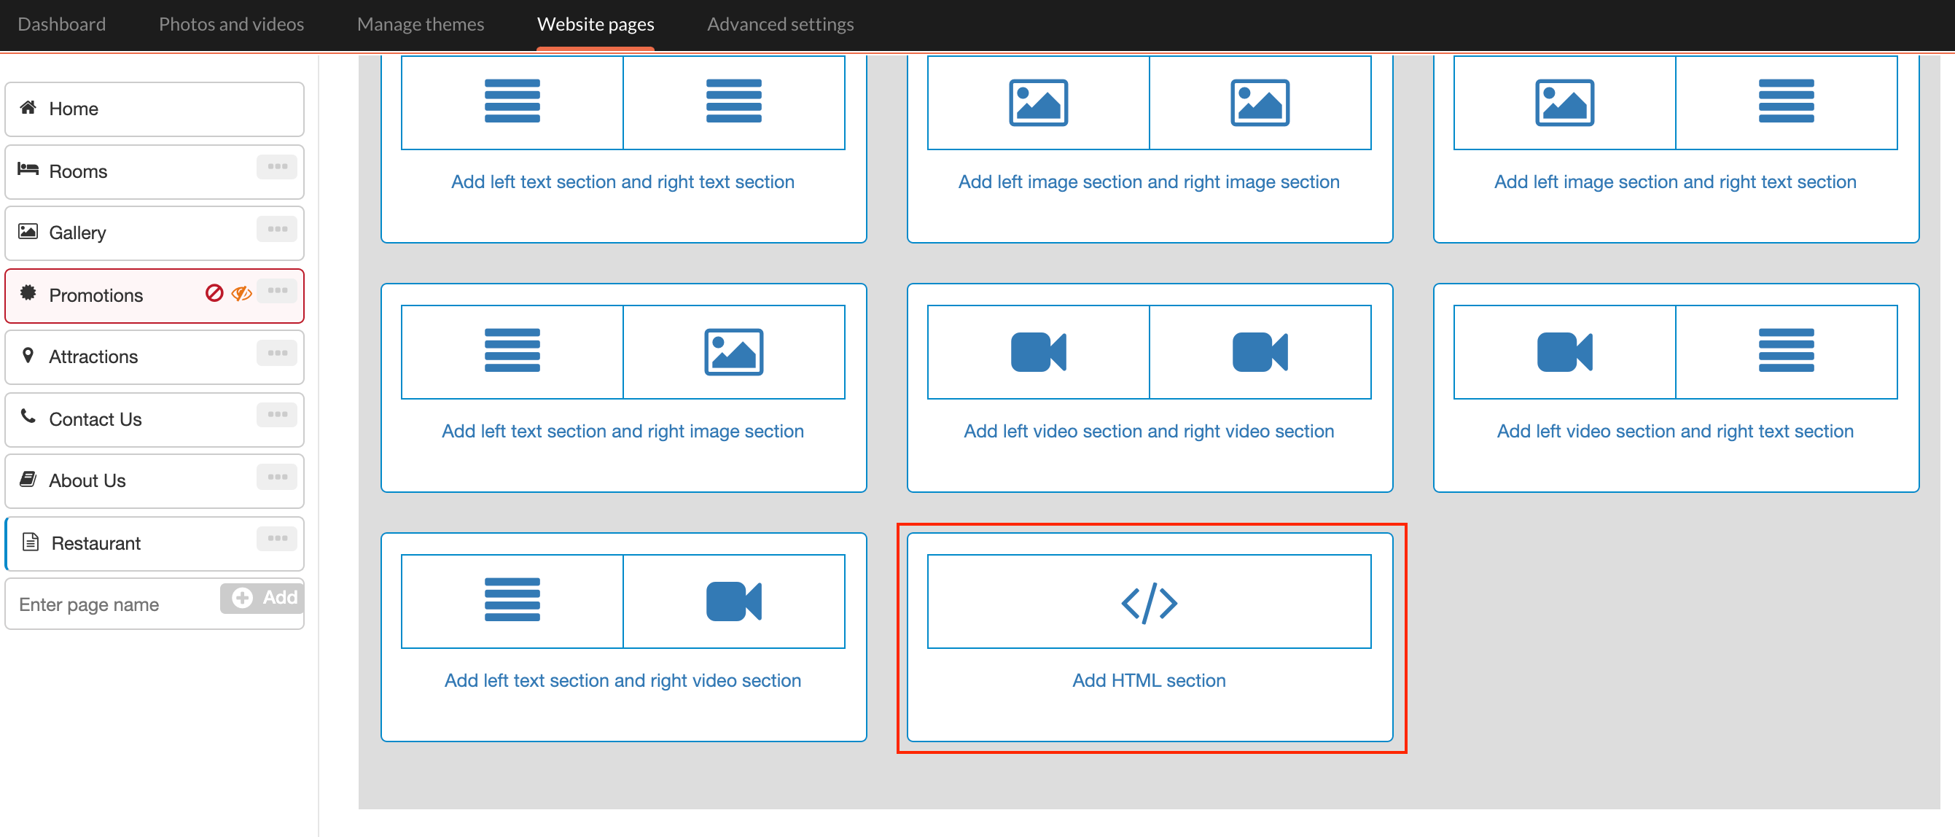Viewport: 1955px width, 837px height.
Task: Open the Advanced settings tab
Action: coord(780,24)
